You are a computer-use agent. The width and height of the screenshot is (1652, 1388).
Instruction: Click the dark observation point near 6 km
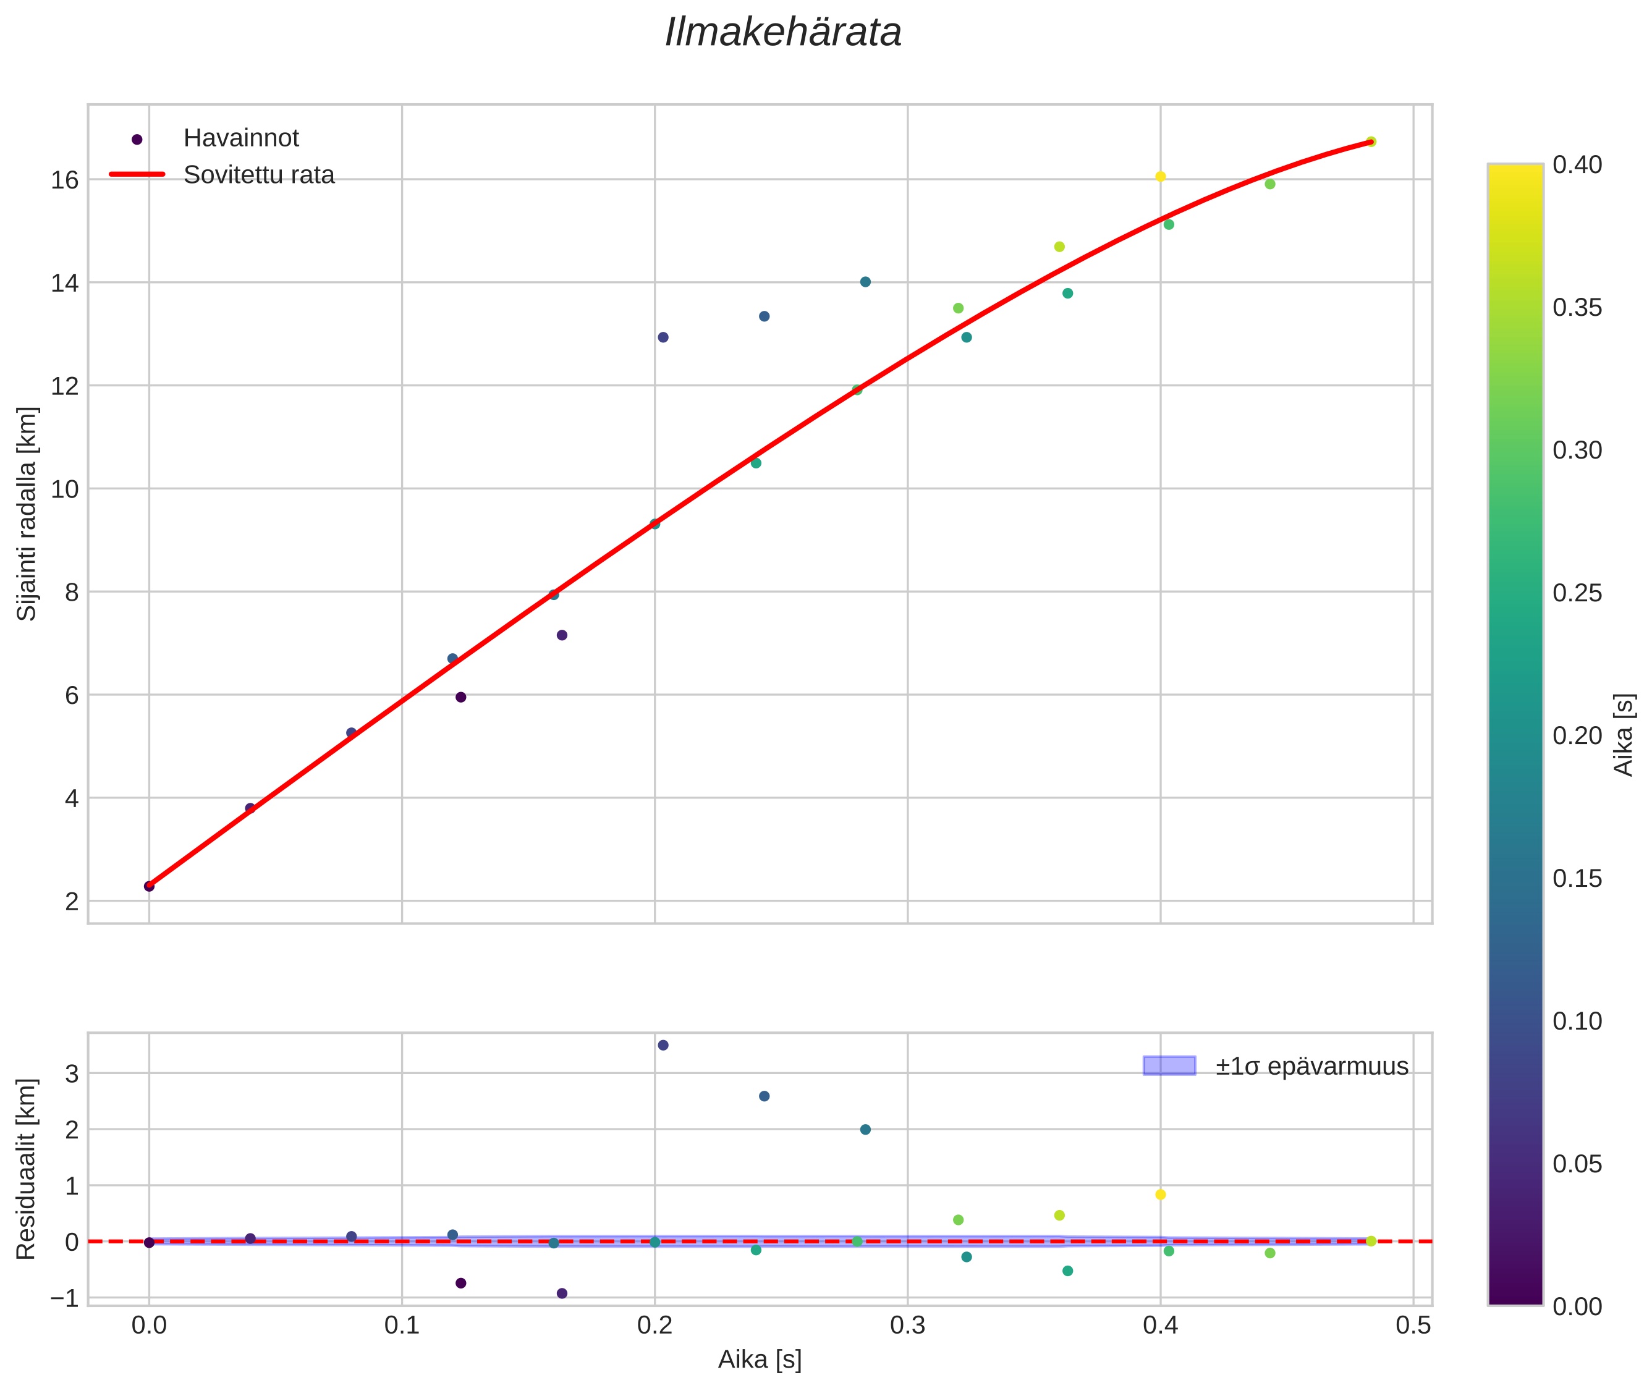(461, 697)
